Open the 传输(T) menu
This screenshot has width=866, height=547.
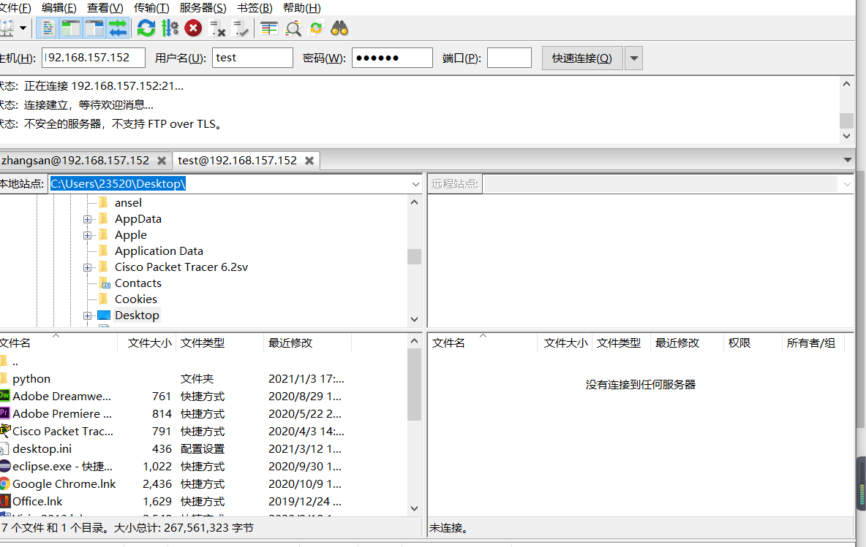pyautogui.click(x=151, y=8)
